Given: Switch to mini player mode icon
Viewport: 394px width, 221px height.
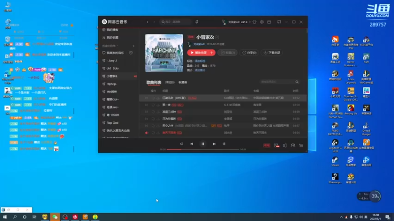Looking at the screenshot, I should (x=279, y=22).
